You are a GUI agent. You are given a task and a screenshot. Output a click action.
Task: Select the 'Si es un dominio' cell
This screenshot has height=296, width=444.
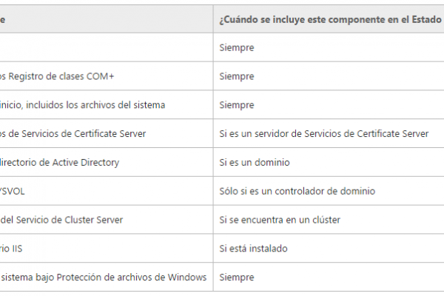(x=255, y=162)
